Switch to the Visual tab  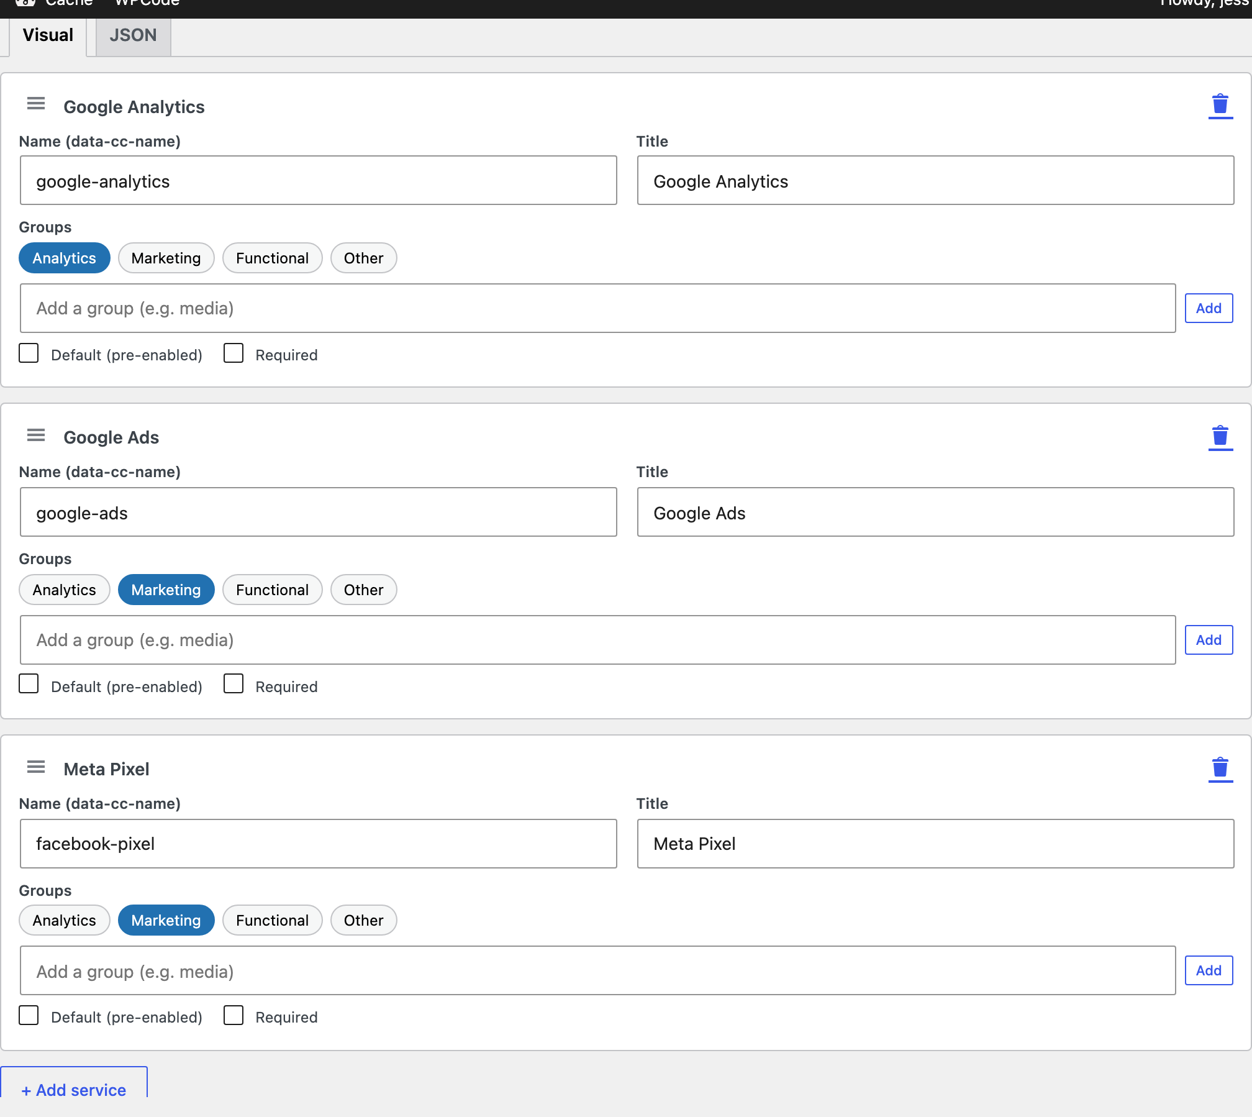tap(48, 35)
